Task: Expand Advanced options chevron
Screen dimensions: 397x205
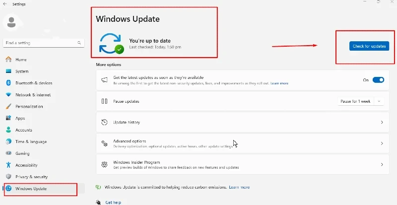Action: click(382, 143)
